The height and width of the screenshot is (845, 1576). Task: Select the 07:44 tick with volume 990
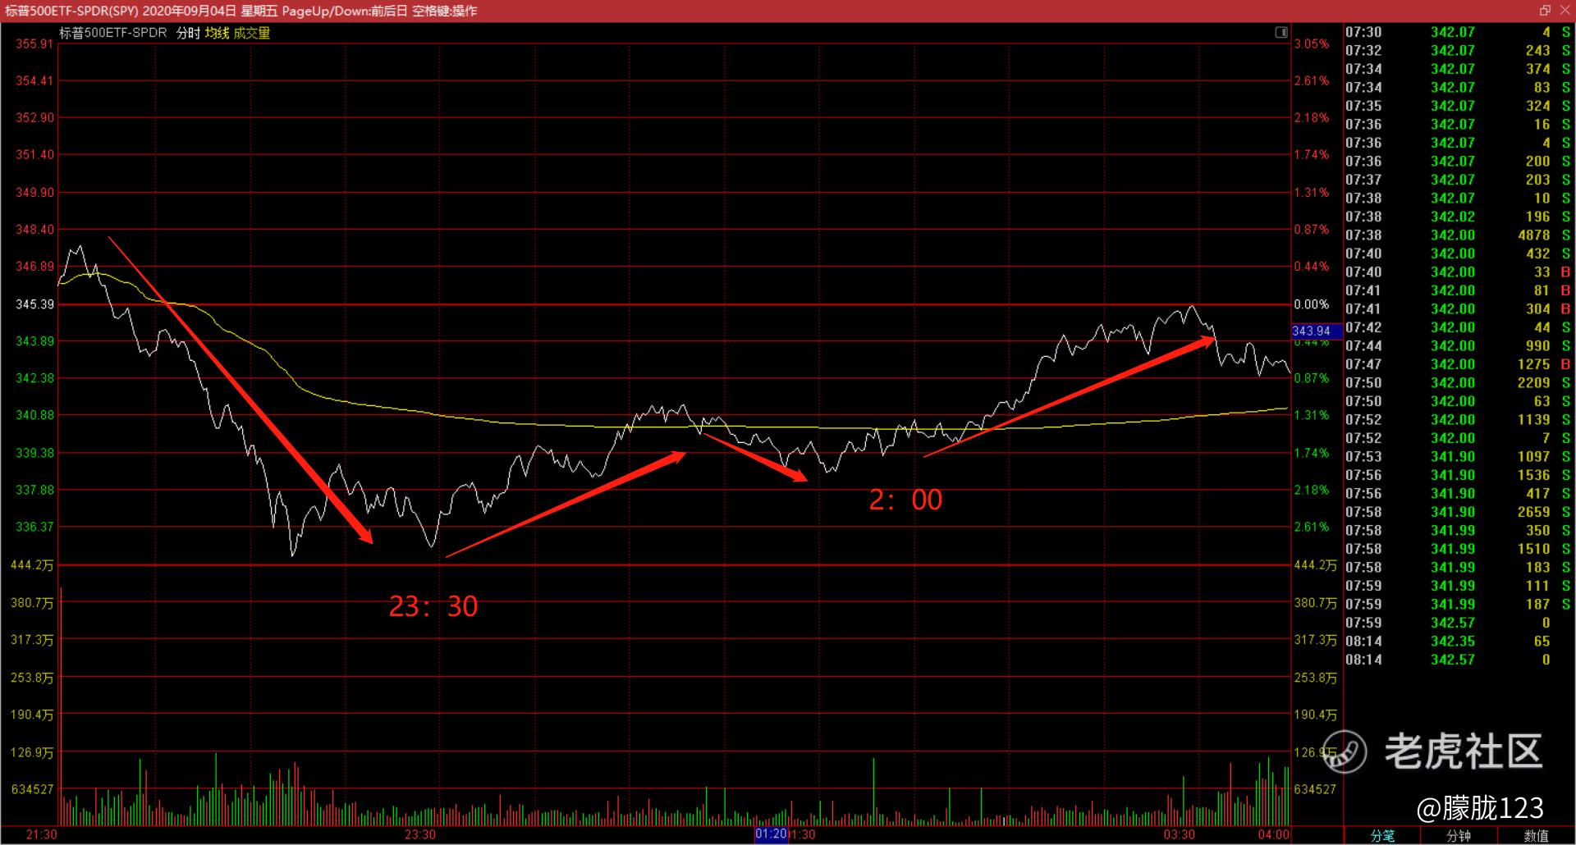pos(1458,346)
